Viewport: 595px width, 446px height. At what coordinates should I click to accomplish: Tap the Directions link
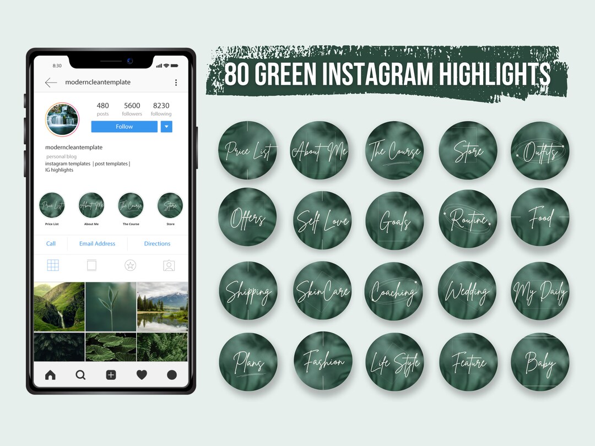point(157,243)
